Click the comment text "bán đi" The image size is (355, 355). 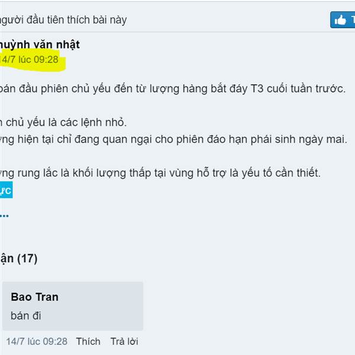26,316
